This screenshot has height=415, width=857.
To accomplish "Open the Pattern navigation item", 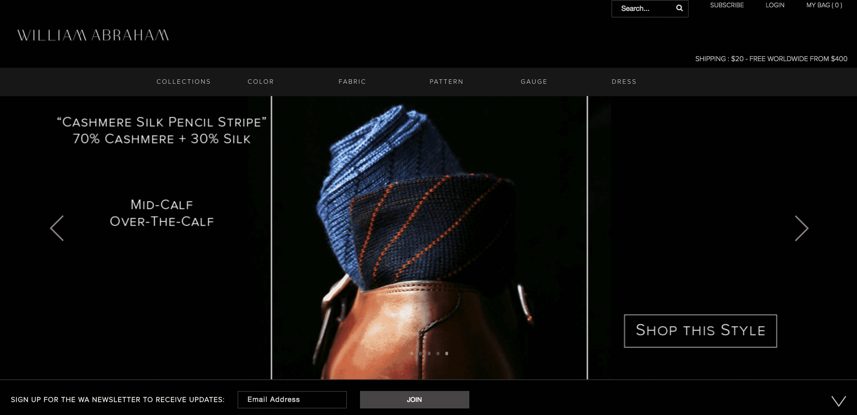I will pyautogui.click(x=446, y=82).
